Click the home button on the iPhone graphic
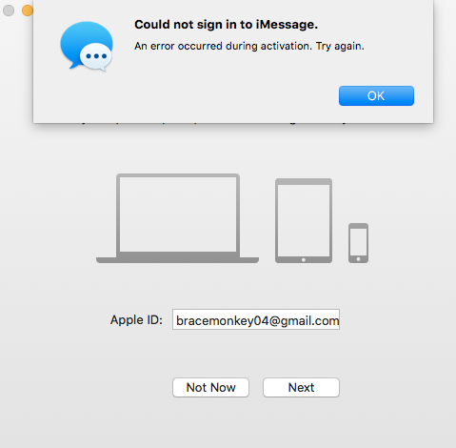Image resolution: width=456 pixels, height=448 pixels. 358,259
